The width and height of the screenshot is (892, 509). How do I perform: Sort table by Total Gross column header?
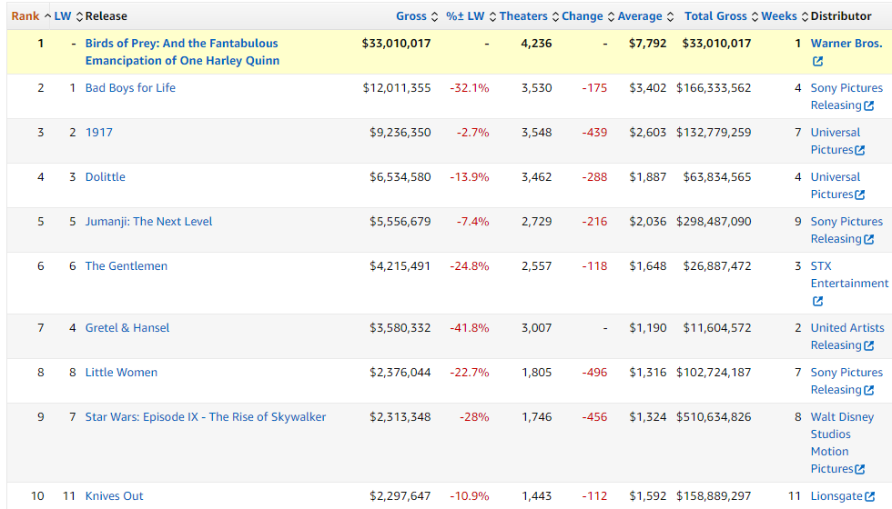pos(715,16)
